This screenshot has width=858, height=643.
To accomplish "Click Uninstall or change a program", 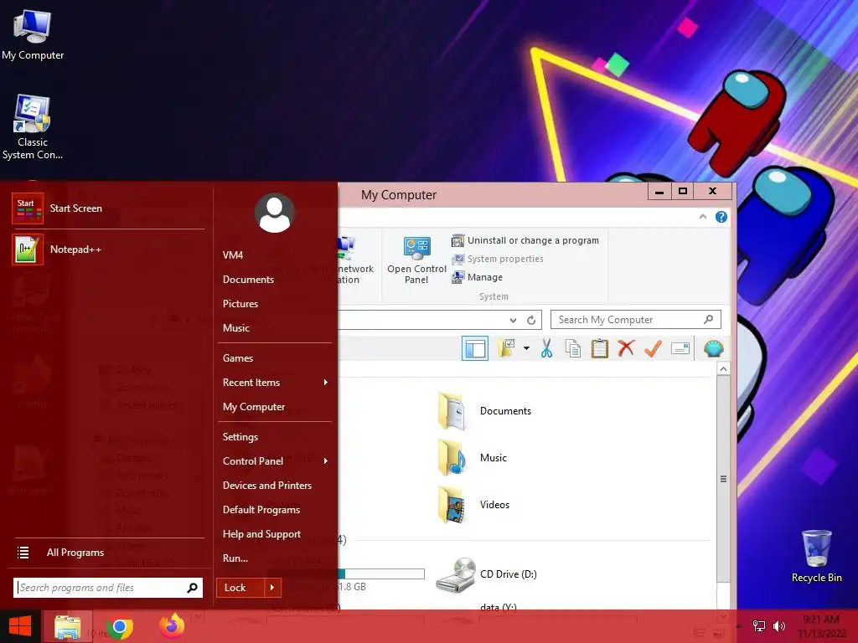I will (525, 240).
